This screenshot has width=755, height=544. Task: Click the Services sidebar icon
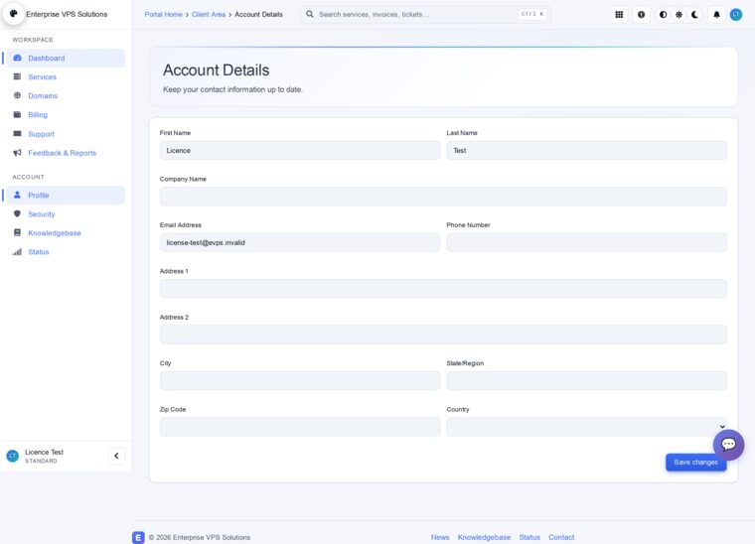point(17,76)
